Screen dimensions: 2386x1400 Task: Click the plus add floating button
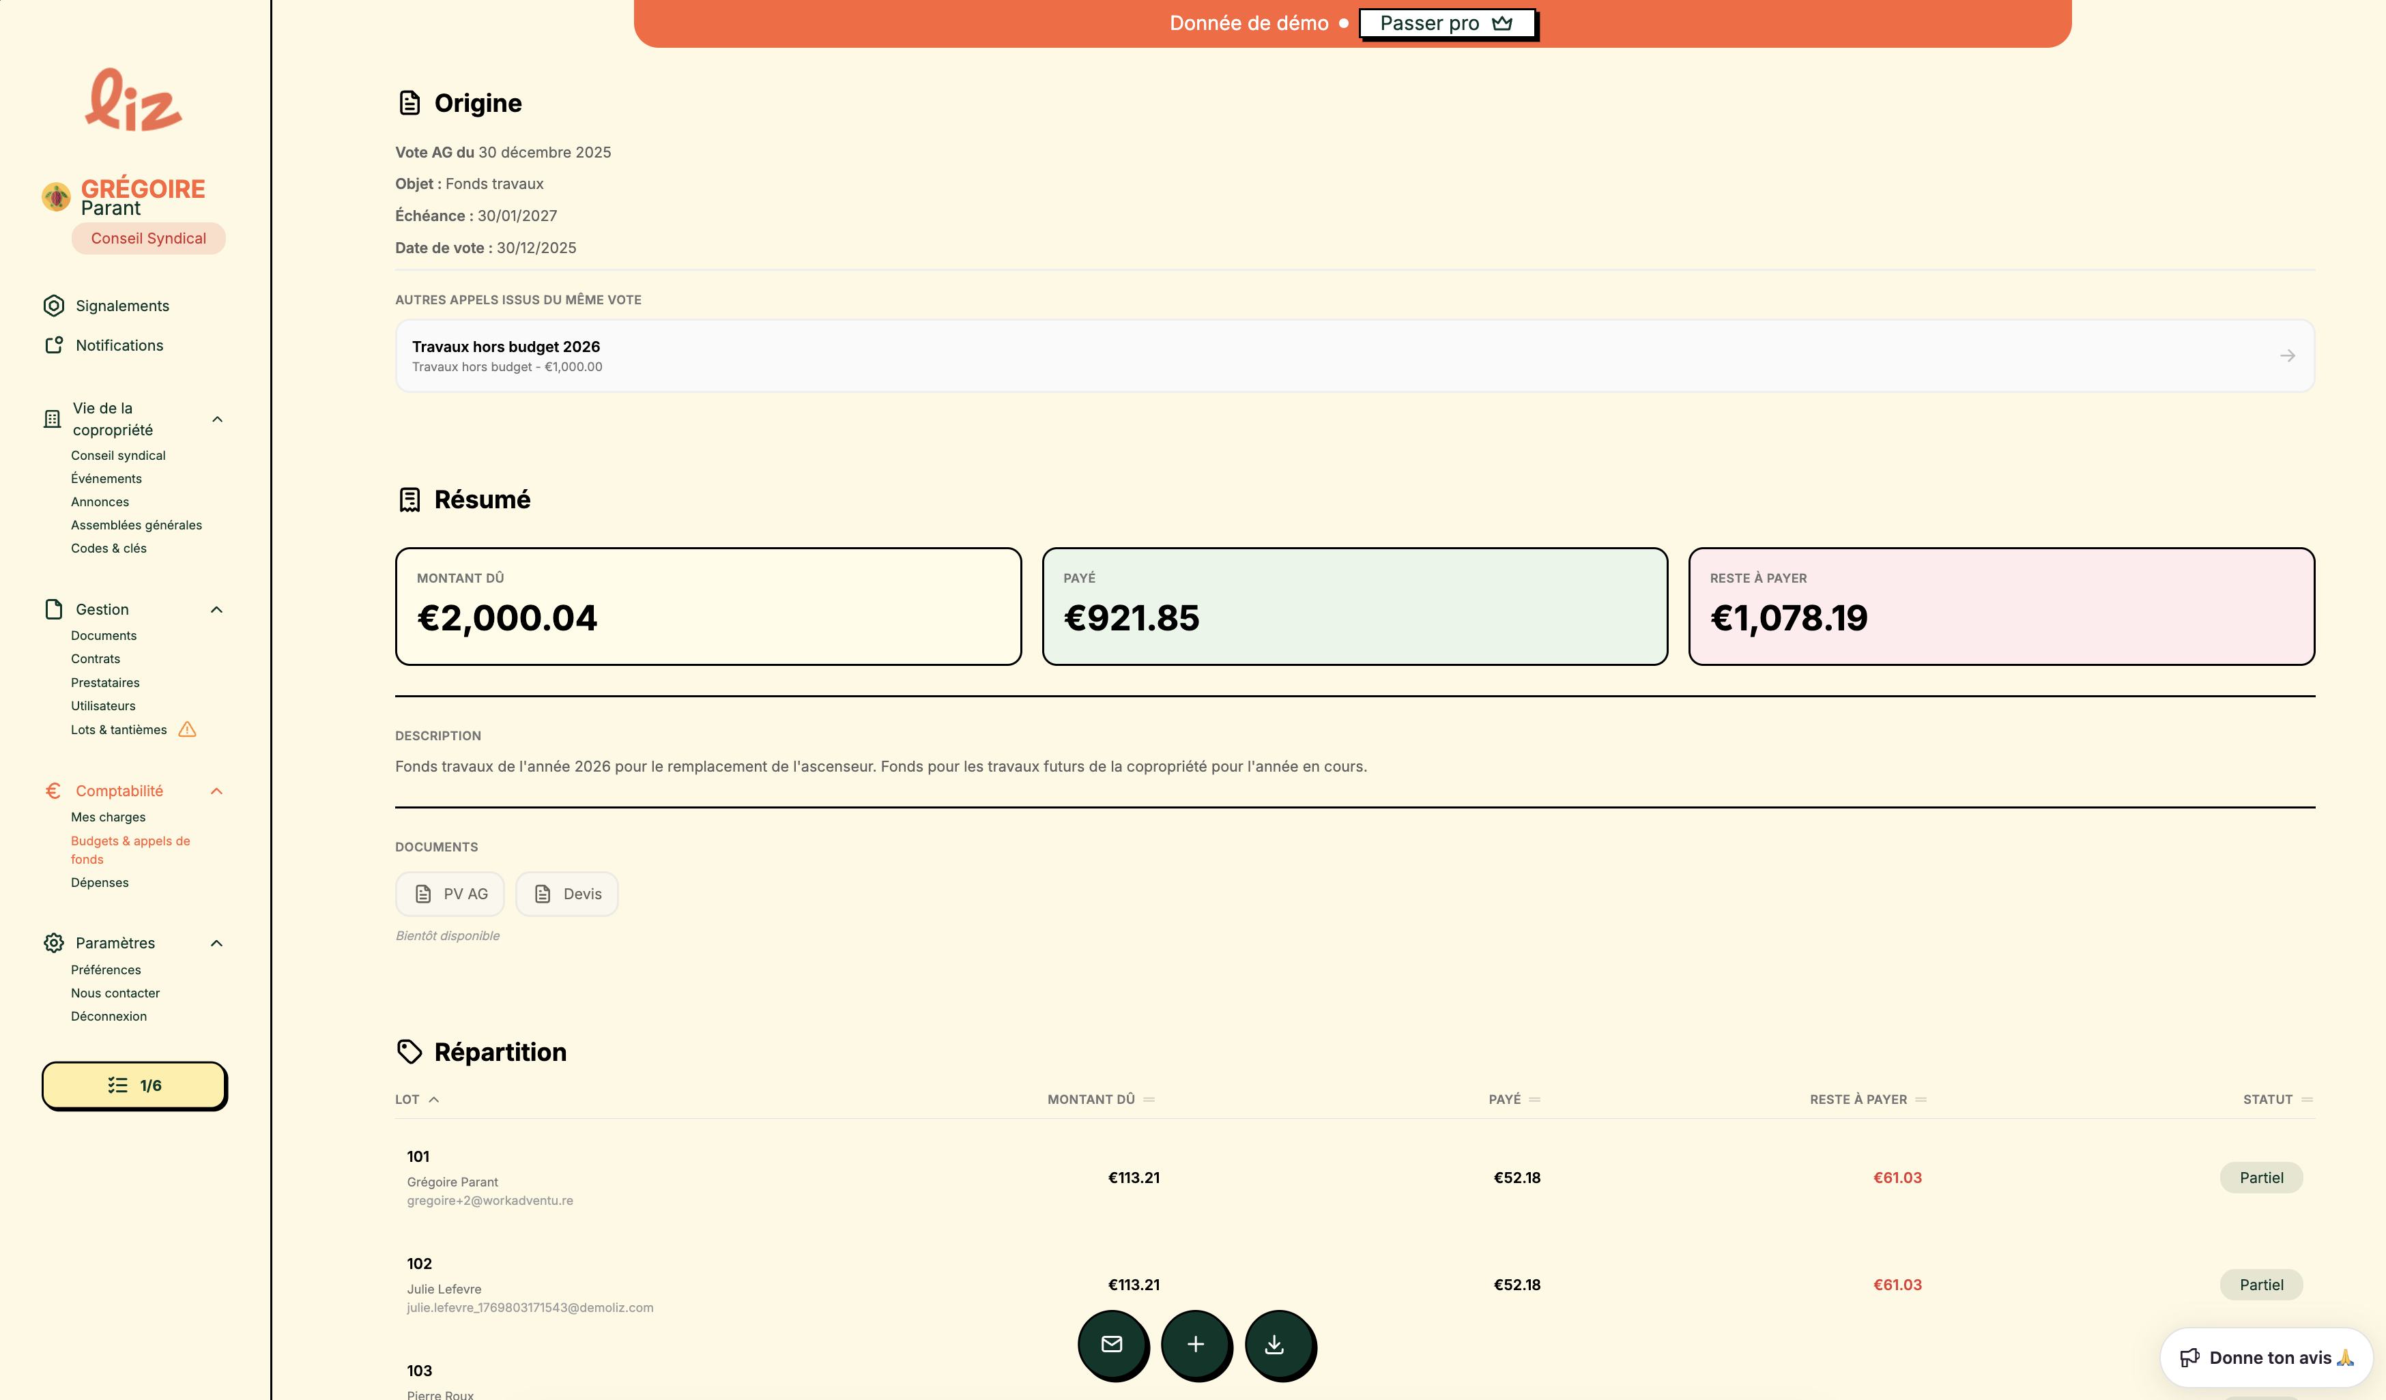coord(1196,1344)
